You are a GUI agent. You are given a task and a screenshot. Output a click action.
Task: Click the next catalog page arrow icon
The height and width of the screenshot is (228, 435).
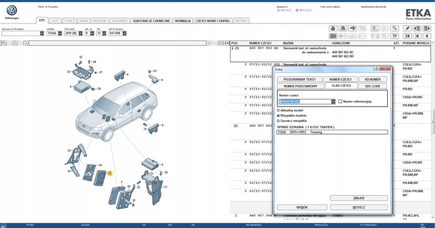coord(427,28)
